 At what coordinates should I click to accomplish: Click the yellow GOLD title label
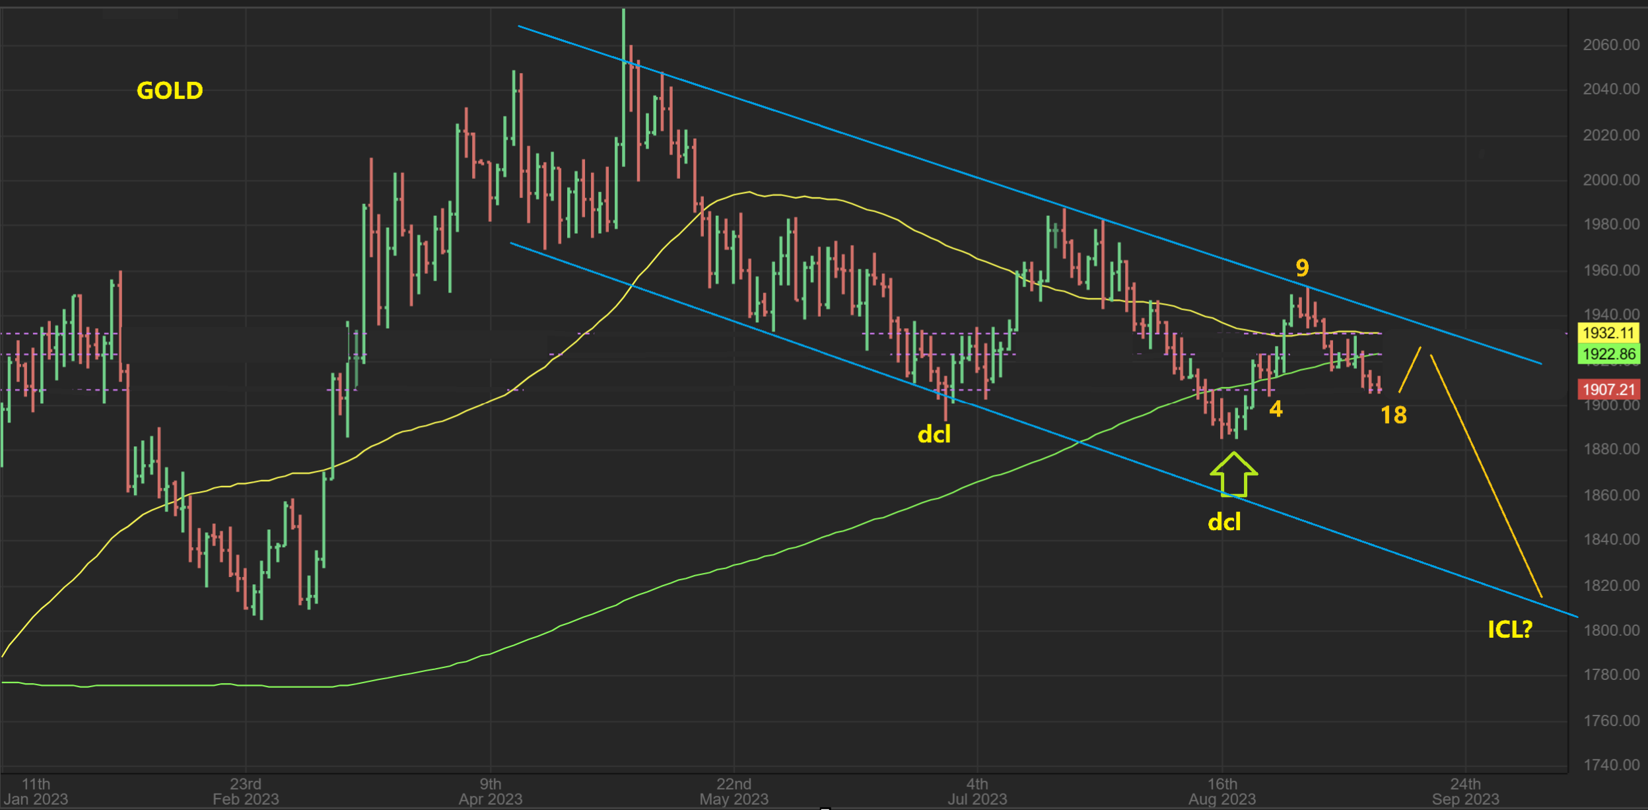[x=170, y=90]
